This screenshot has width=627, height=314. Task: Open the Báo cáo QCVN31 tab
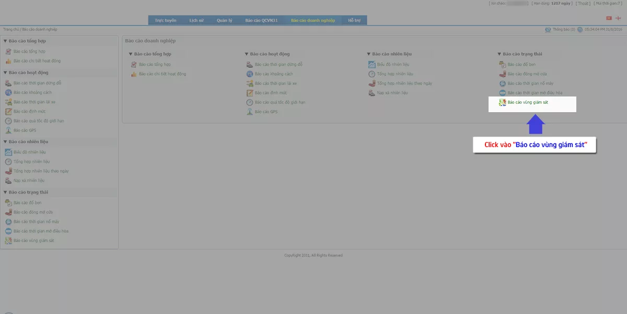point(262,20)
